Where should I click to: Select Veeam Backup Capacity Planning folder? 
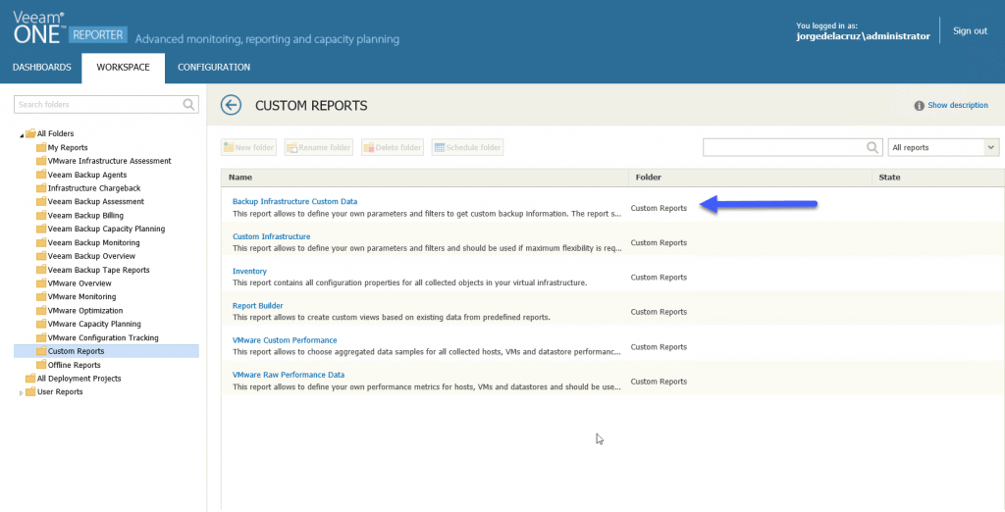pos(106,229)
